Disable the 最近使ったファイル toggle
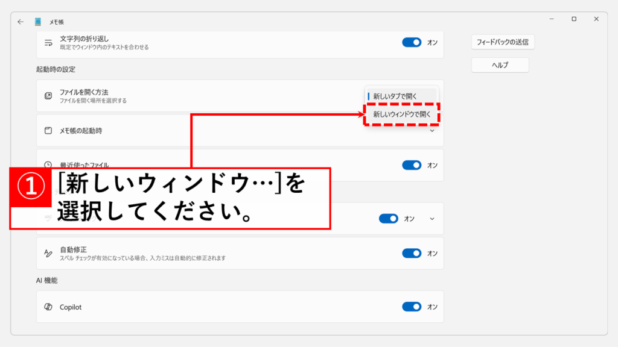The height and width of the screenshot is (347, 618). 412,165
